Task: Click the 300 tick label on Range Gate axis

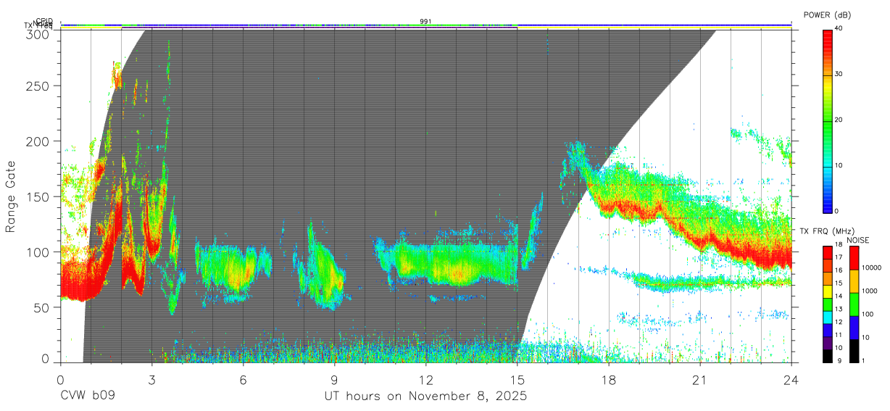Action: tap(38, 34)
